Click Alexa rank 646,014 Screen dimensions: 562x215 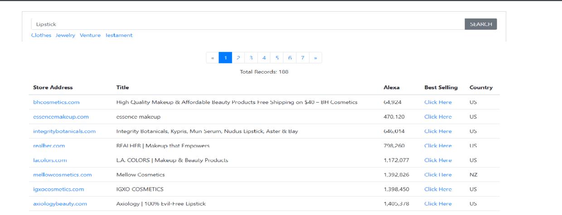[394, 131]
